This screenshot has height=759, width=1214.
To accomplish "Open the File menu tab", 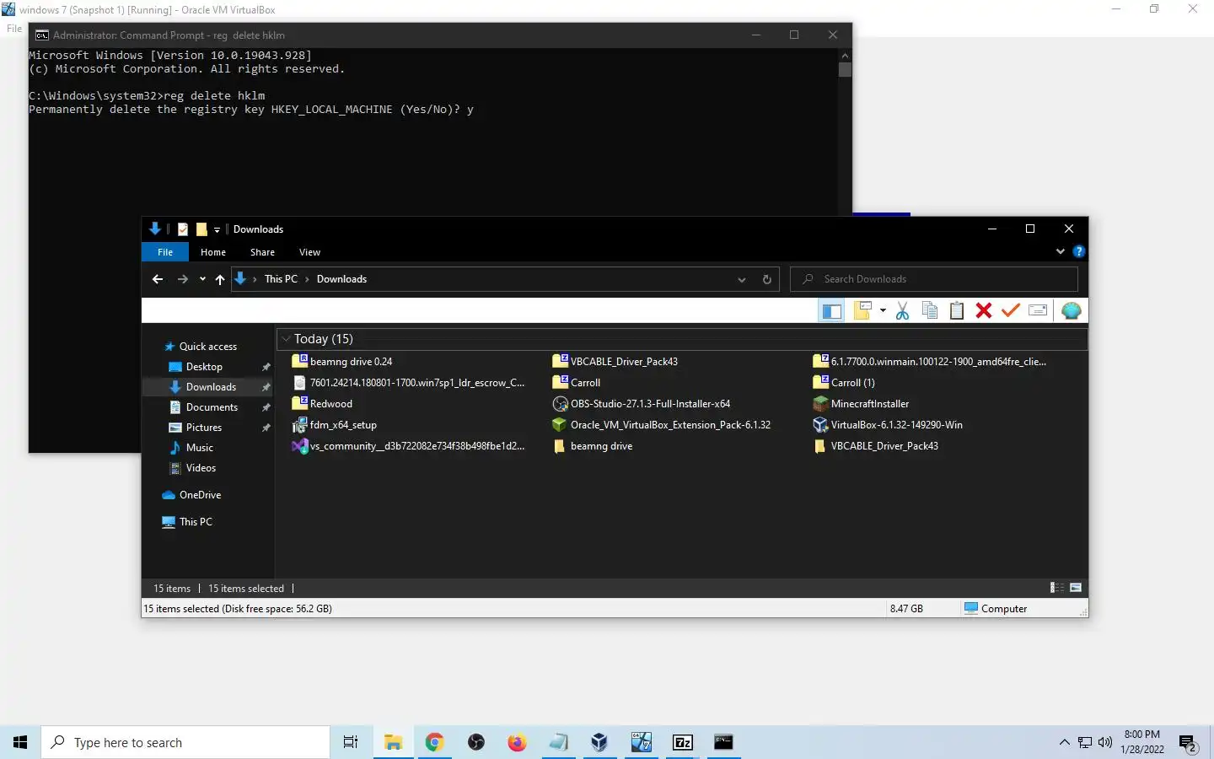I will [x=165, y=252].
